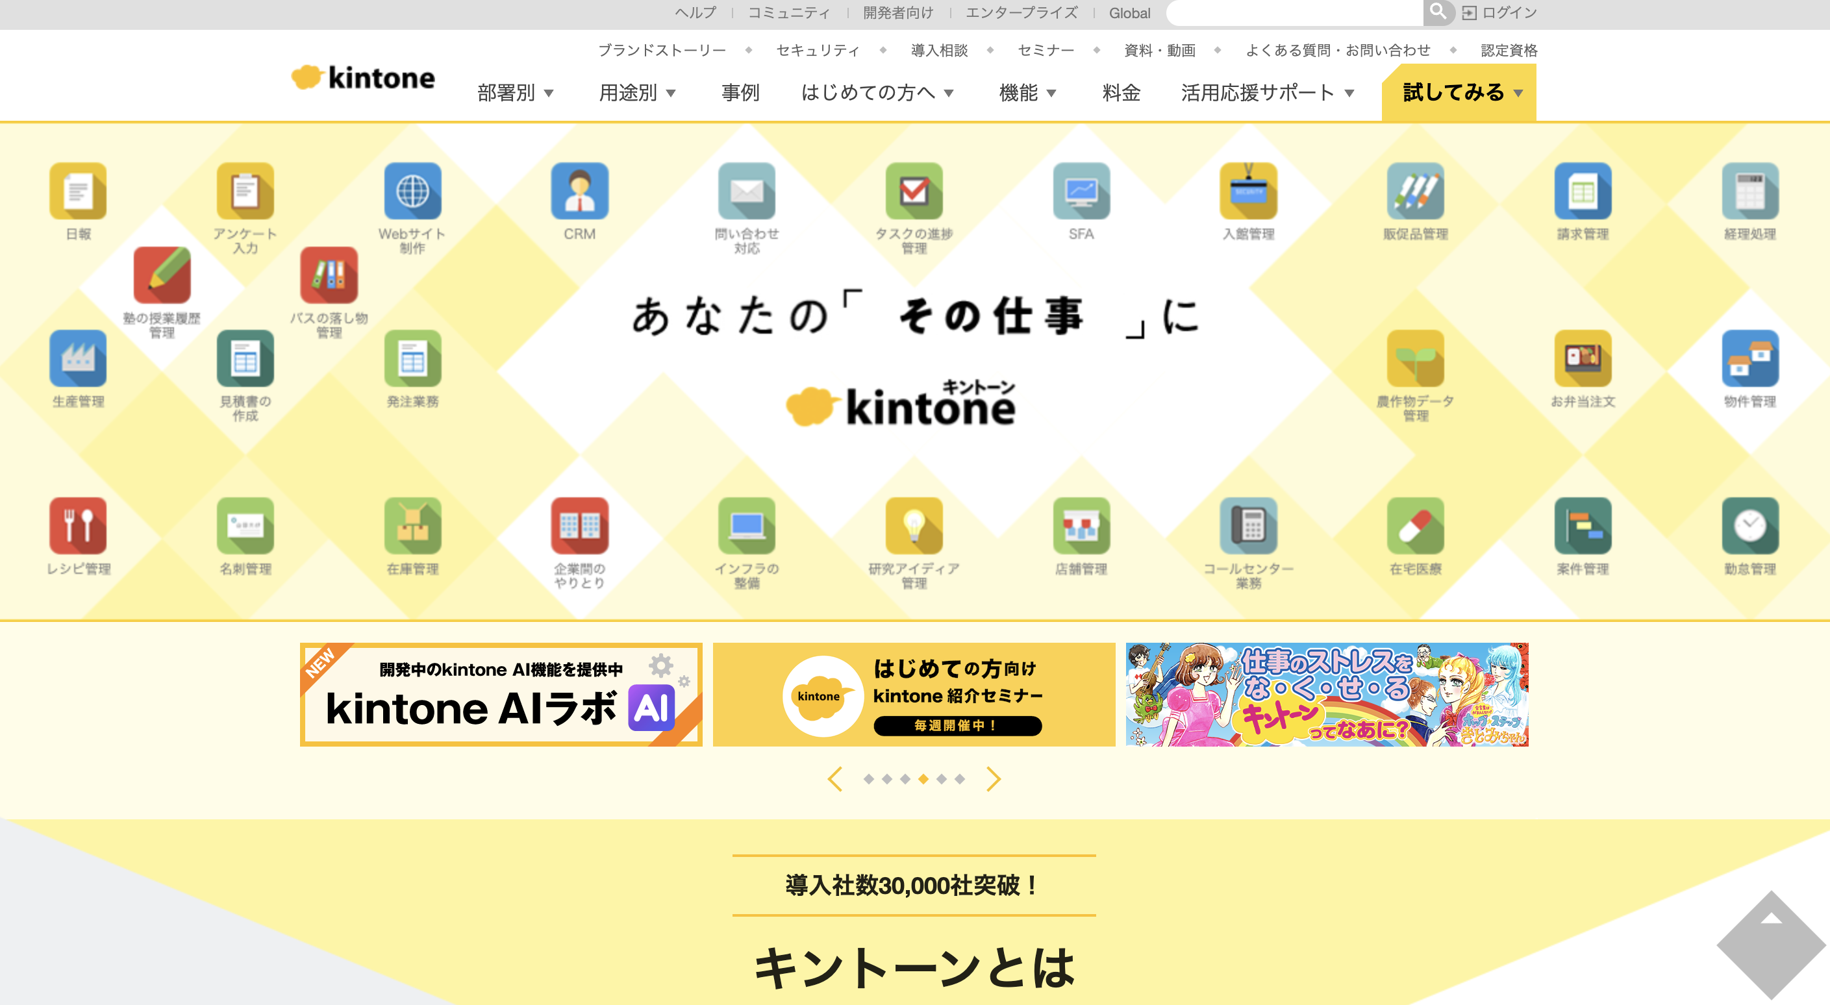The height and width of the screenshot is (1005, 1830).
Task: Open the Webサイト制作 icon
Action: [x=413, y=192]
